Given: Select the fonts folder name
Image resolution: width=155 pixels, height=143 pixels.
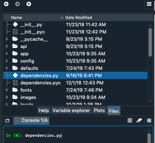Looking at the screenshot, I should pos(26,90).
